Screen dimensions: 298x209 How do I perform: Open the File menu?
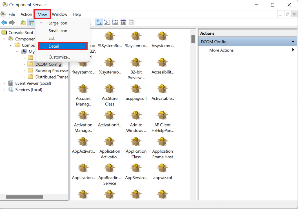pos(12,14)
